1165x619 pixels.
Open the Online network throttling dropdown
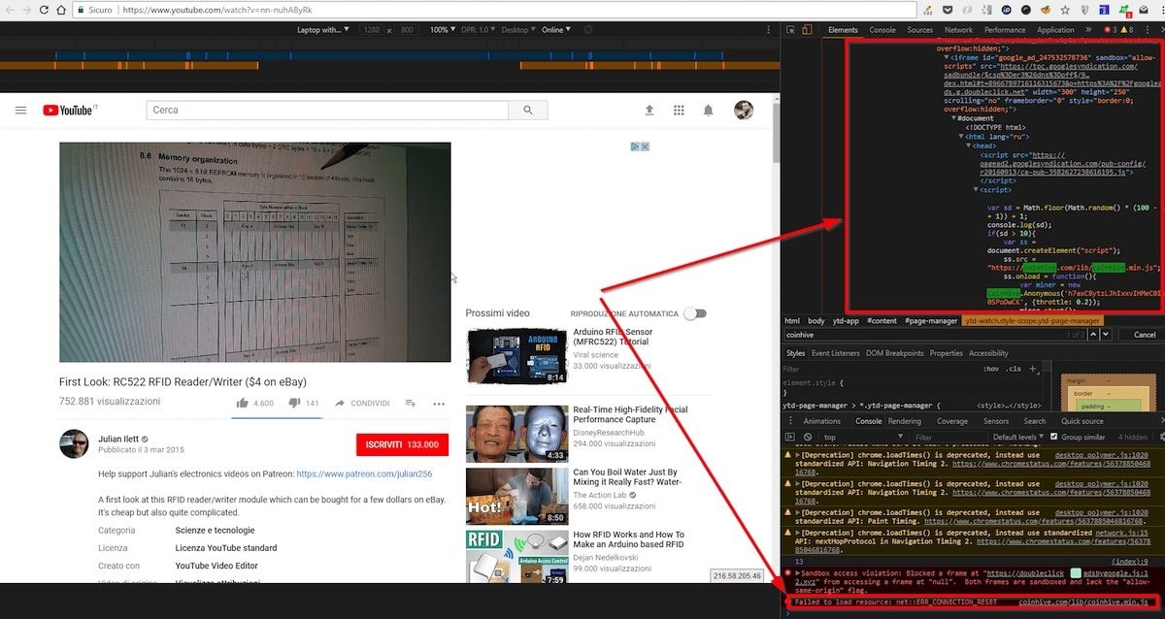(555, 29)
